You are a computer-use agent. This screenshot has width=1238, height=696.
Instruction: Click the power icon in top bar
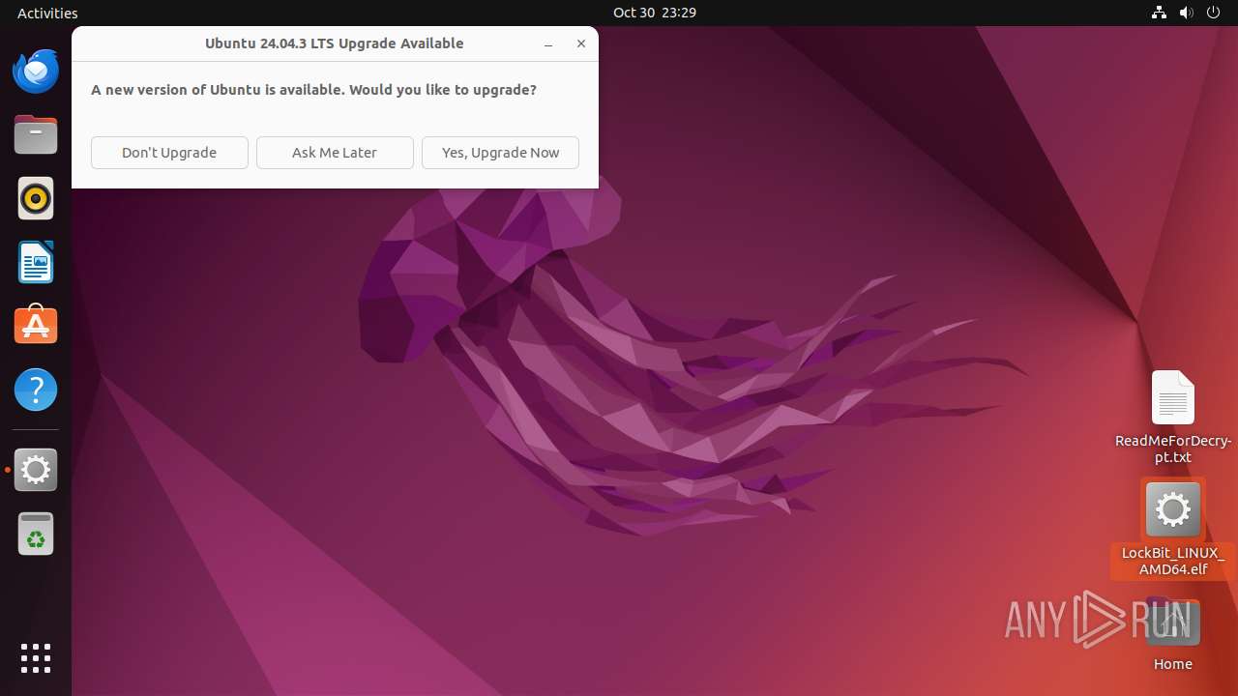tap(1214, 13)
